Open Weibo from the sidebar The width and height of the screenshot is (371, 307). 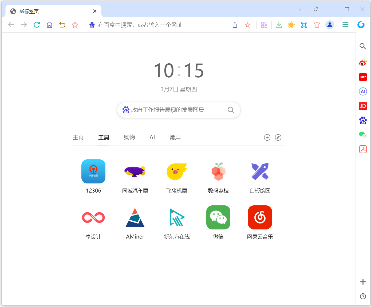(x=363, y=63)
